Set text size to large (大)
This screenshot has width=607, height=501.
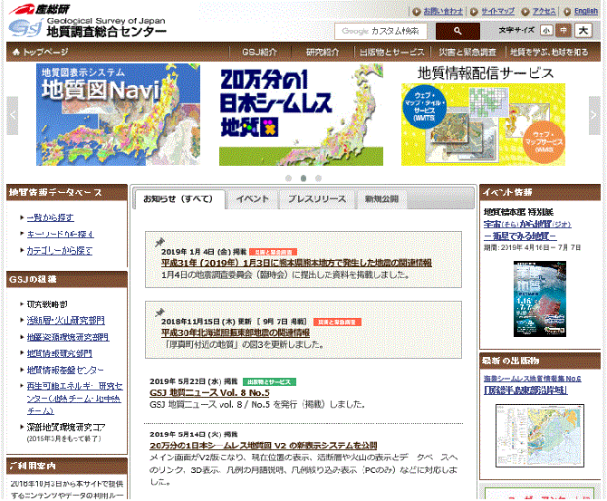[583, 30]
